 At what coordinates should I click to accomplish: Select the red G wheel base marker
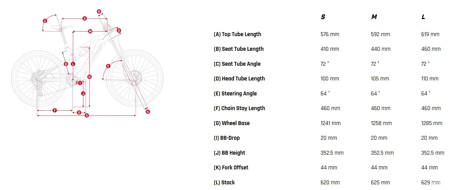pos(87,115)
